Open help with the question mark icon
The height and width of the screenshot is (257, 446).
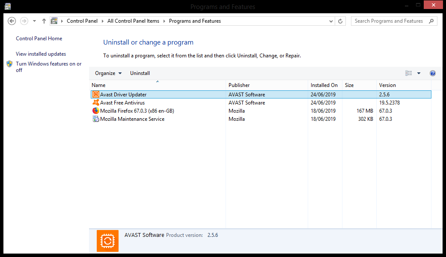pyautogui.click(x=433, y=73)
